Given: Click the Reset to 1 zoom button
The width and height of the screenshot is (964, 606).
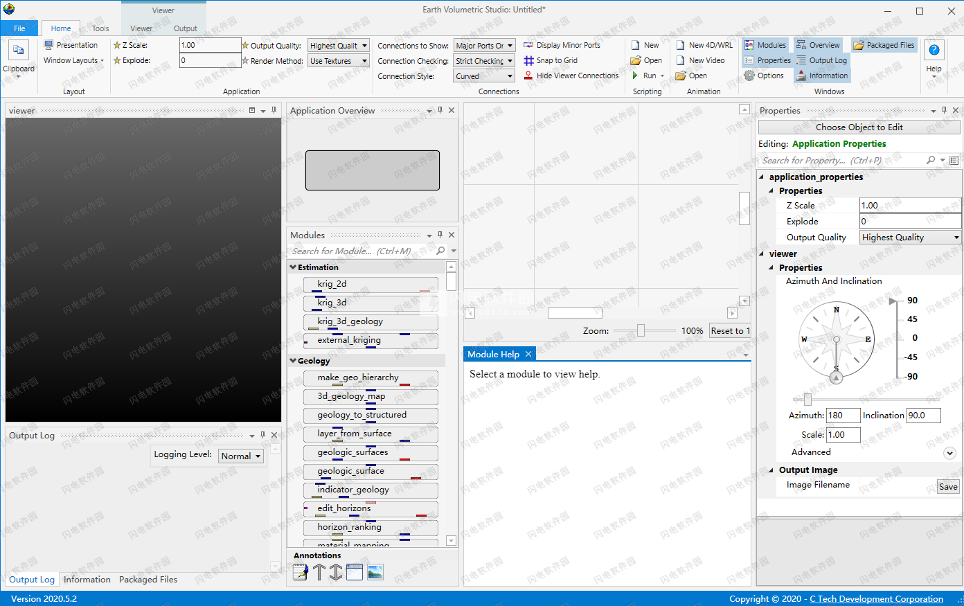Looking at the screenshot, I should (x=729, y=331).
